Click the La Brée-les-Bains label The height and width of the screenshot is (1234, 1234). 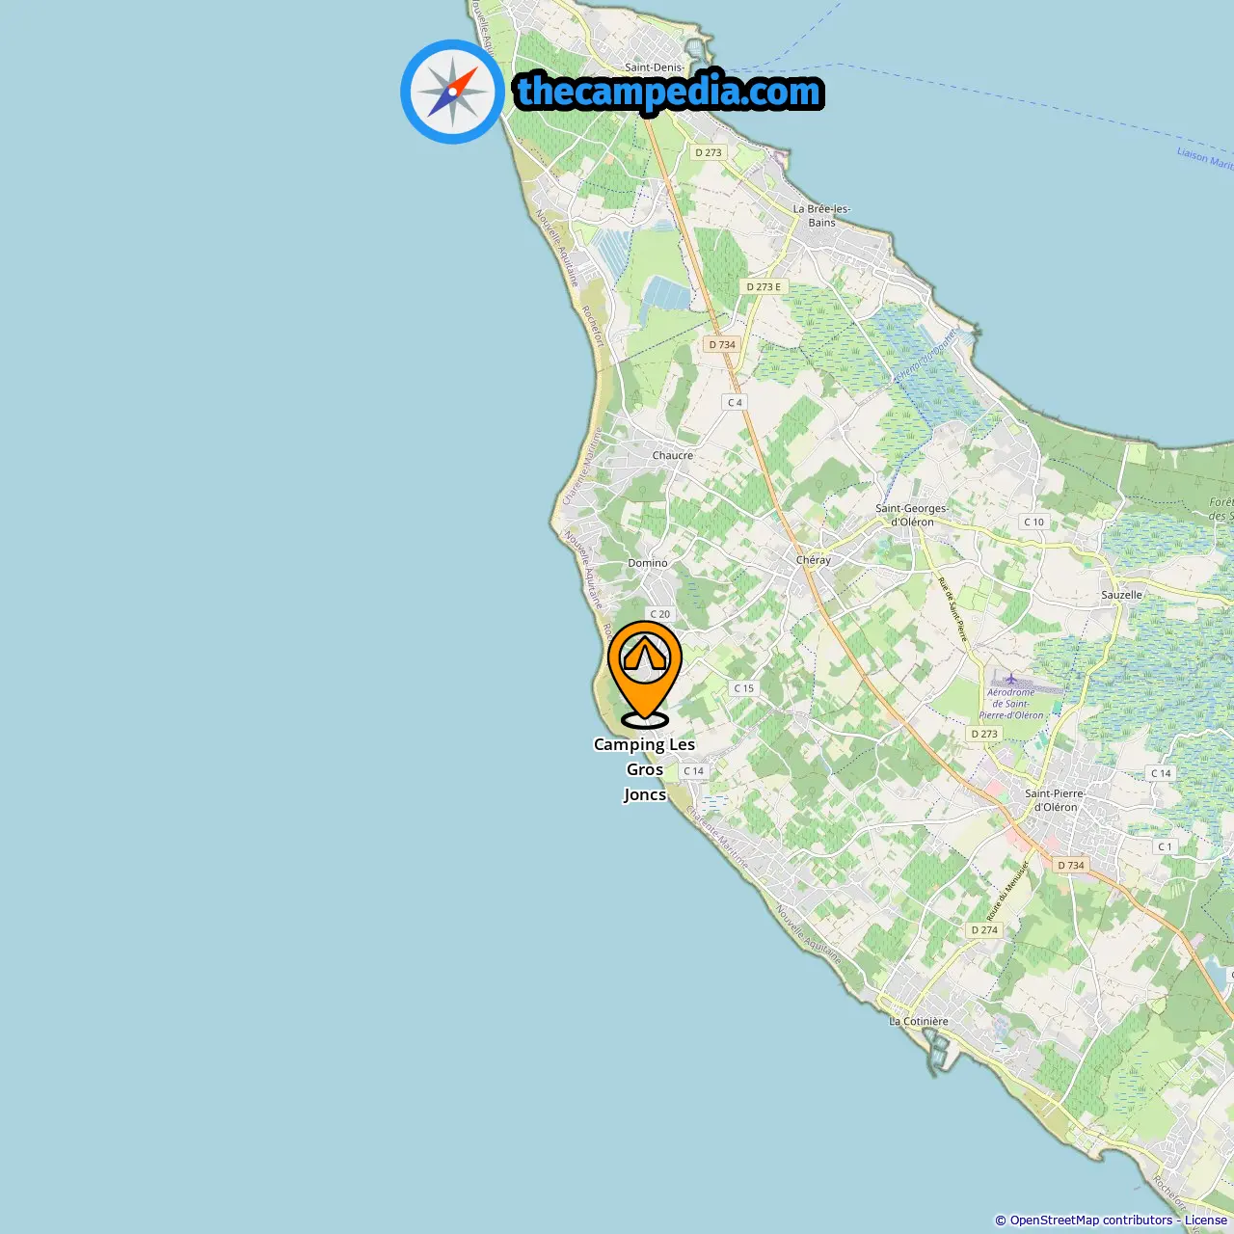[x=821, y=215]
